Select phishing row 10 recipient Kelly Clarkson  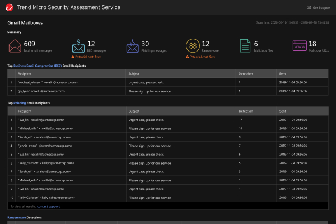point(46,198)
